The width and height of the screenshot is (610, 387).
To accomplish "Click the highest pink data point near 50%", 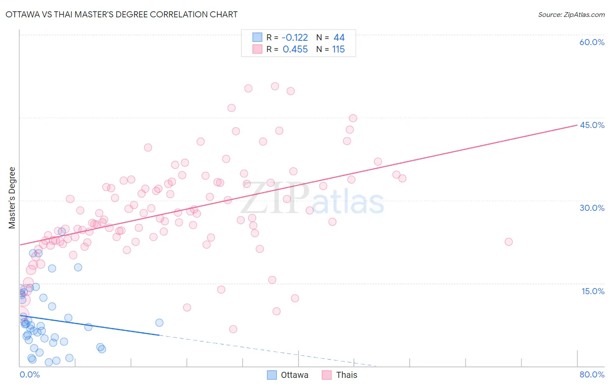I will point(275,86).
